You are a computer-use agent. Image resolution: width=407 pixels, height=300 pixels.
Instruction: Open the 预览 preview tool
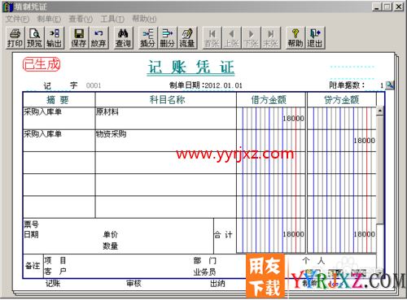[x=34, y=37]
